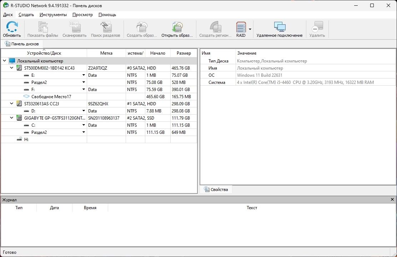Open the RAID dropdown arrow

point(250,29)
